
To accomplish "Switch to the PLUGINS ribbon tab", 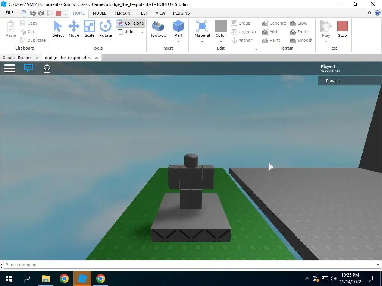I will (181, 13).
